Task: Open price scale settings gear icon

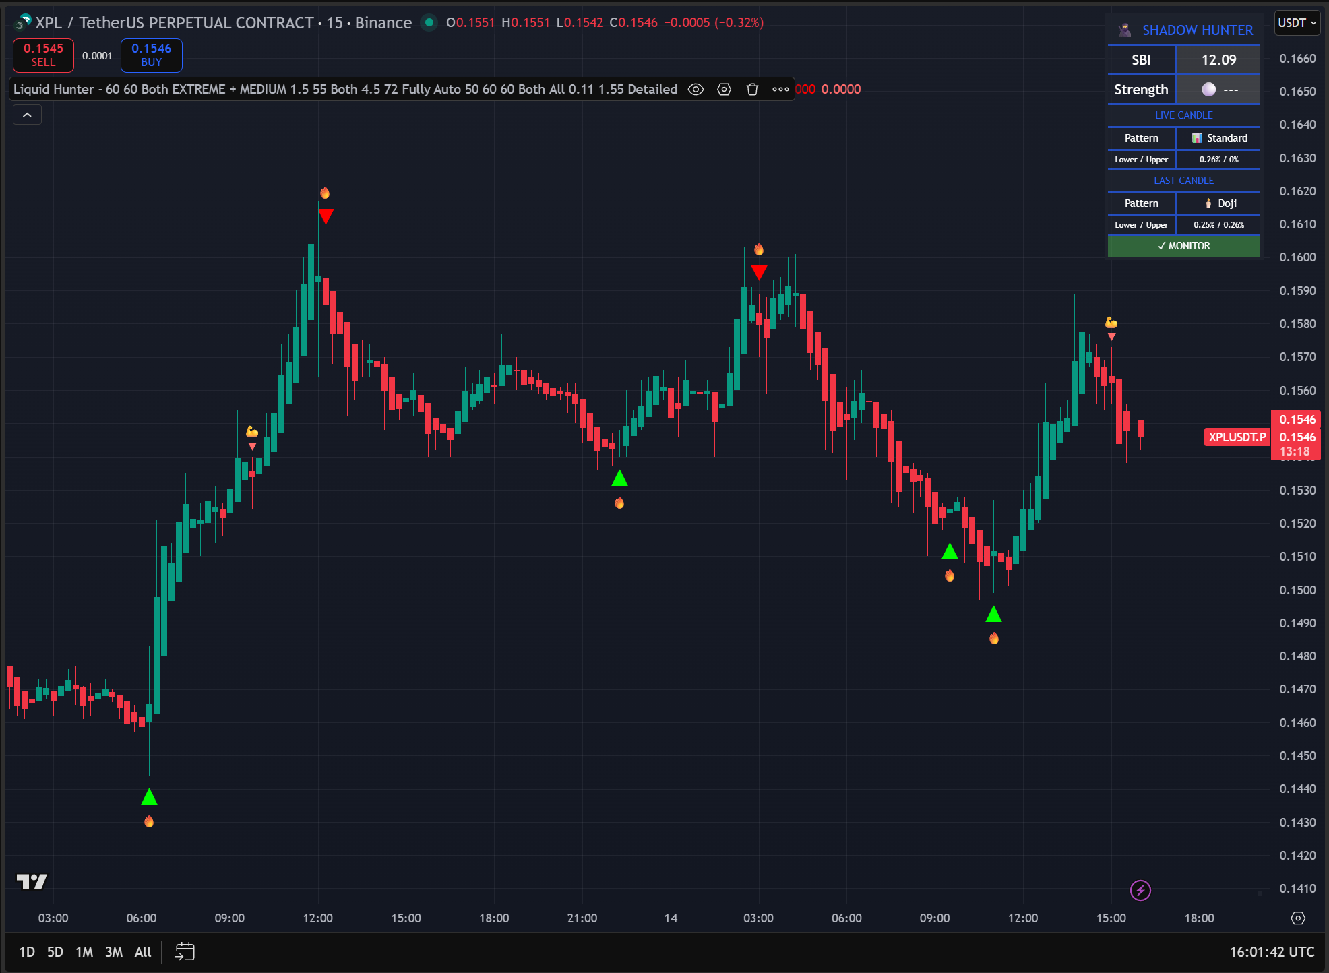Action: 1298,918
